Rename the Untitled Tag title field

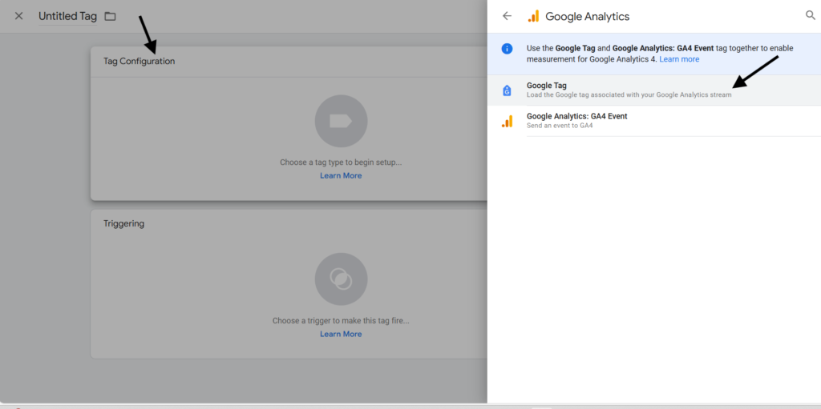[67, 16]
